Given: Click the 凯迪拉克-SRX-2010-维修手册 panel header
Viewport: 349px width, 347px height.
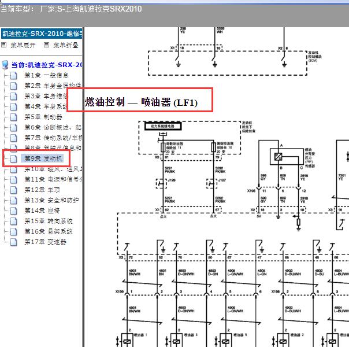Looking at the screenshot, I should [x=42, y=34].
